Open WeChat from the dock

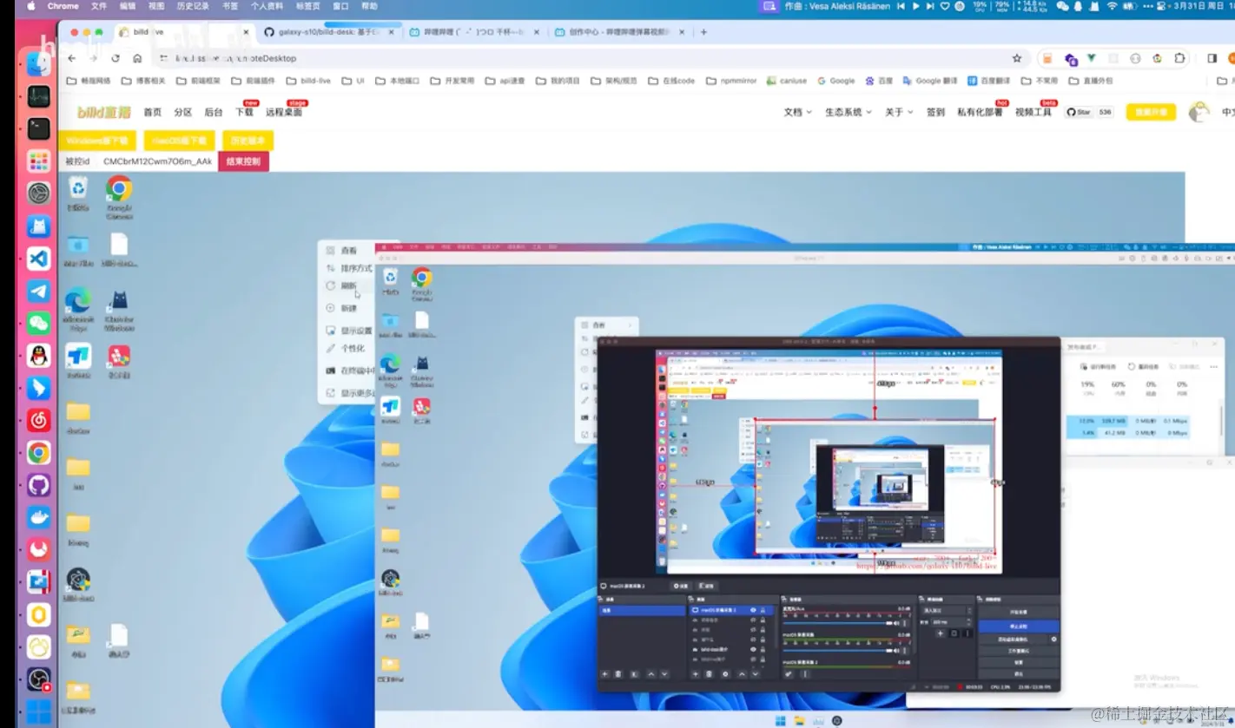[38, 323]
